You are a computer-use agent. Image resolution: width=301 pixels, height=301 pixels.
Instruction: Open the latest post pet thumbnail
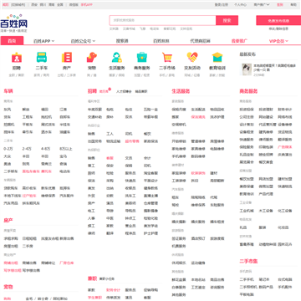tap(245, 69)
